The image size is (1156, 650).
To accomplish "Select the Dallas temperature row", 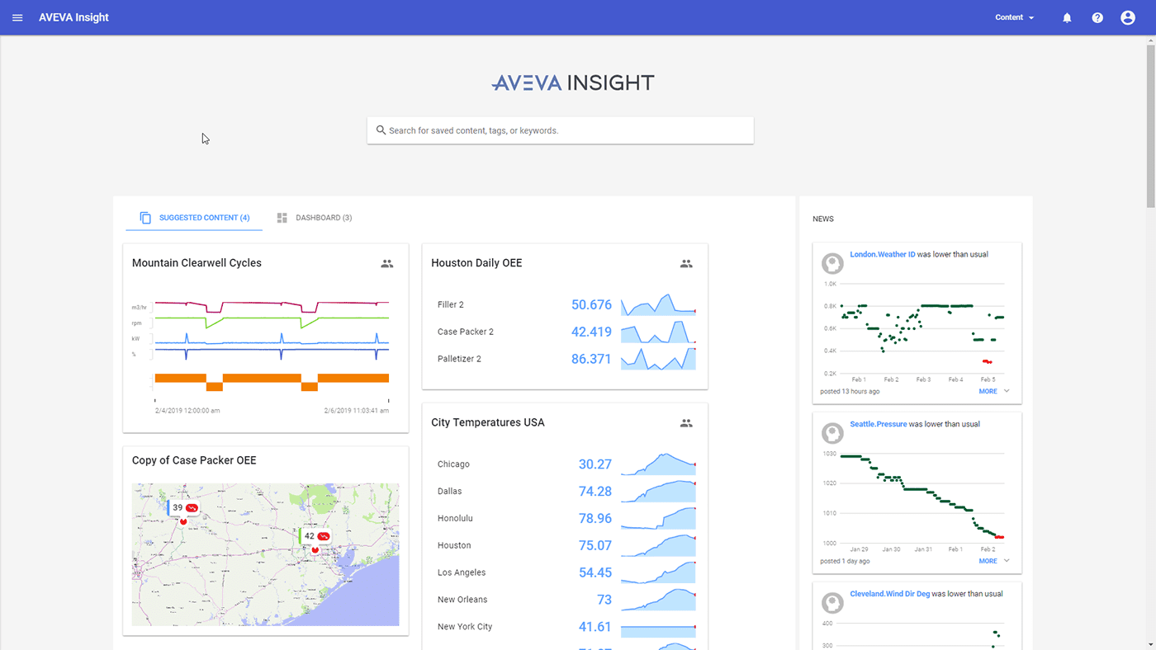I will coord(566,491).
